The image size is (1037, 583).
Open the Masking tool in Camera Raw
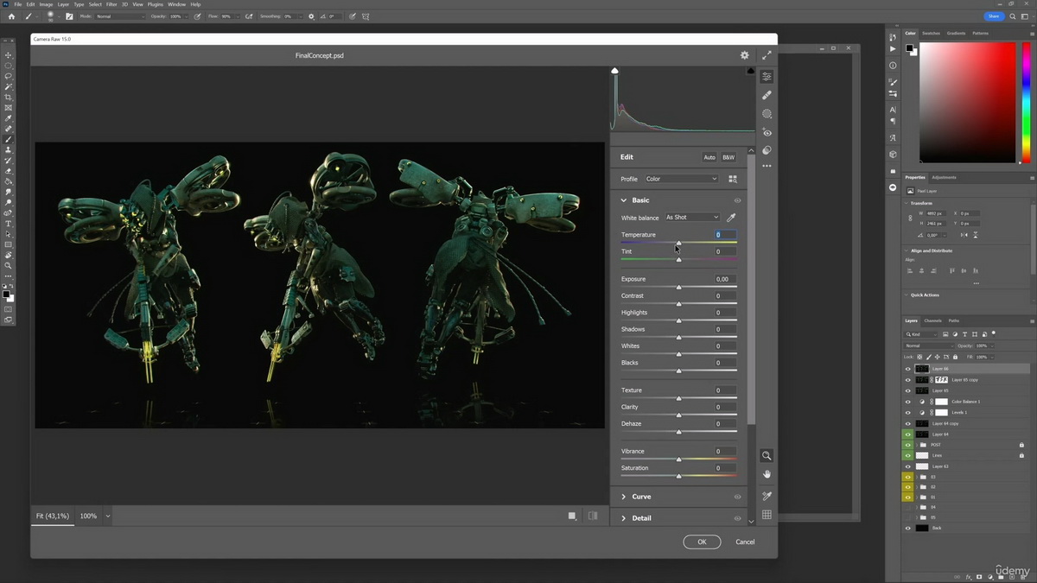(x=767, y=114)
